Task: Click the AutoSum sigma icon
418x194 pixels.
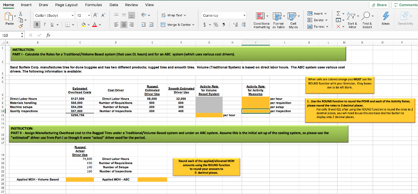Action: [x=338, y=14]
